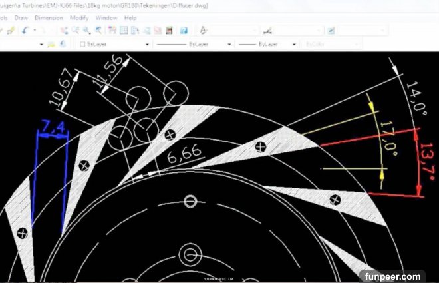This screenshot has height=283, width=439.
Task: Open the QuickCalc calculator icon
Action: click(169, 31)
